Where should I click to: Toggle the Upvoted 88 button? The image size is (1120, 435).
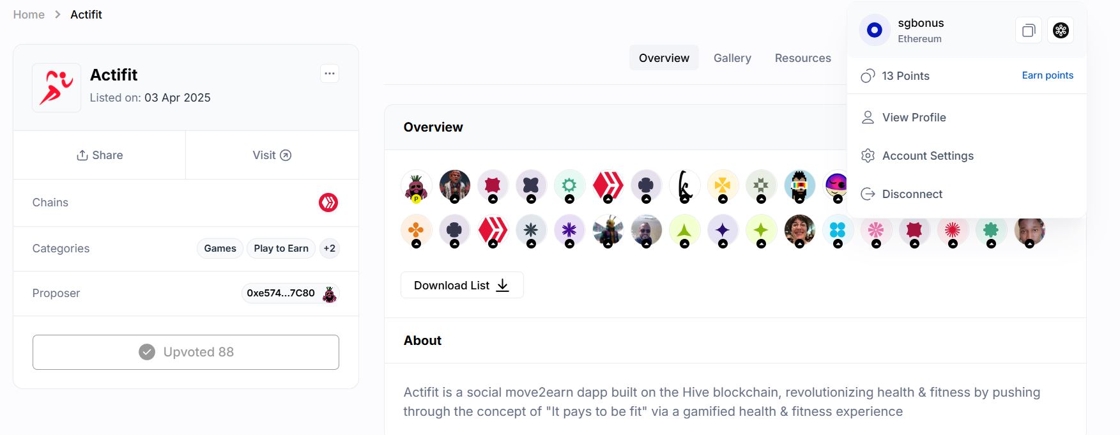[x=186, y=352]
